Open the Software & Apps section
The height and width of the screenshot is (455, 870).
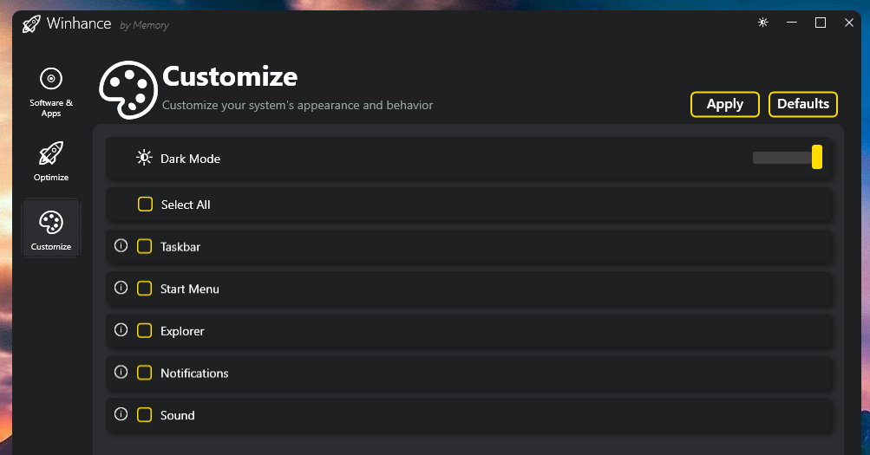tap(51, 90)
